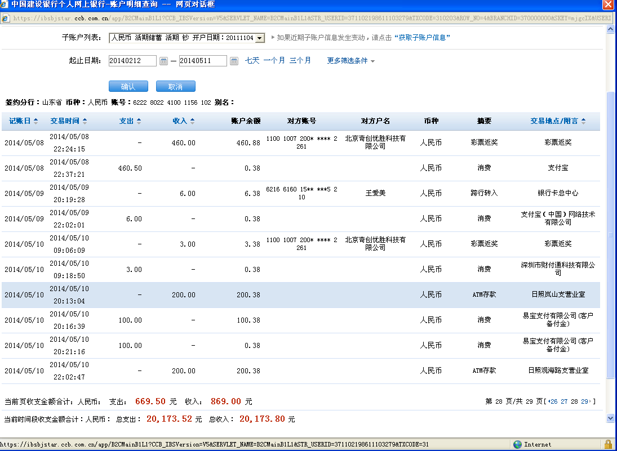The width and height of the screenshot is (617, 451).
Task: Go to page 27 in pagination
Action: click(x=564, y=401)
